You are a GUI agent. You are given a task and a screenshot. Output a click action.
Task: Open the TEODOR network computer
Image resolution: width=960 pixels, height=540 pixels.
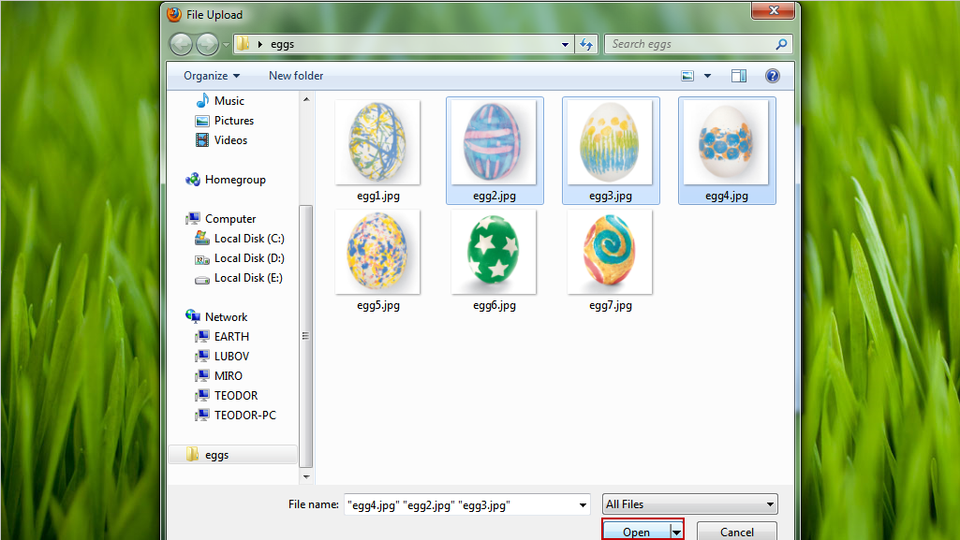point(226,395)
